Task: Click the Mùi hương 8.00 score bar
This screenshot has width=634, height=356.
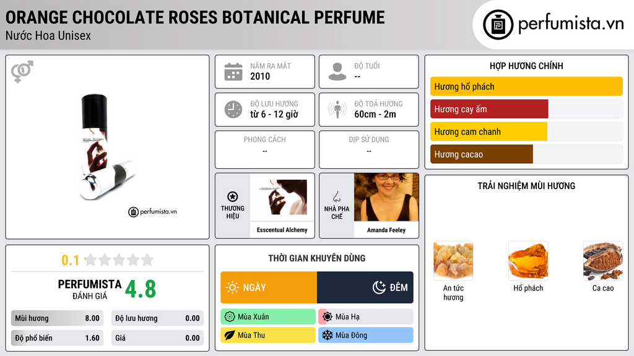Action: (58, 318)
